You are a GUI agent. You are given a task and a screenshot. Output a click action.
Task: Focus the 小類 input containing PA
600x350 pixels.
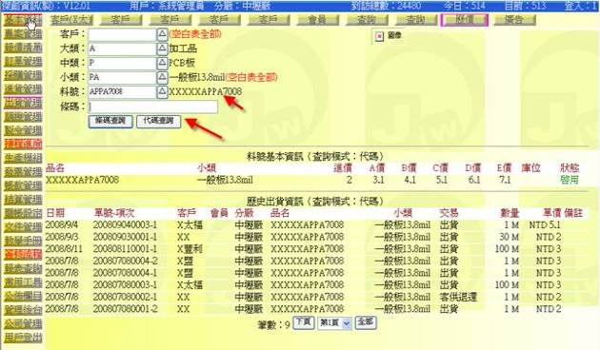pyautogui.click(x=122, y=78)
